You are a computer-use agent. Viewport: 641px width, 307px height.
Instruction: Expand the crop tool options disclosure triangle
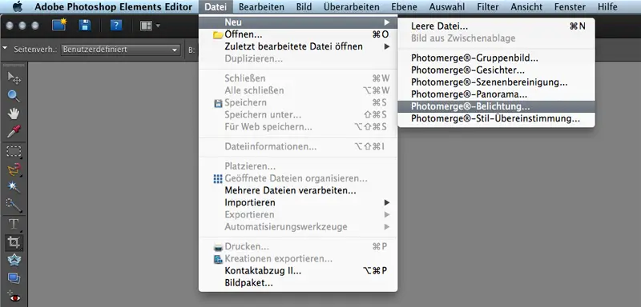tap(5, 49)
